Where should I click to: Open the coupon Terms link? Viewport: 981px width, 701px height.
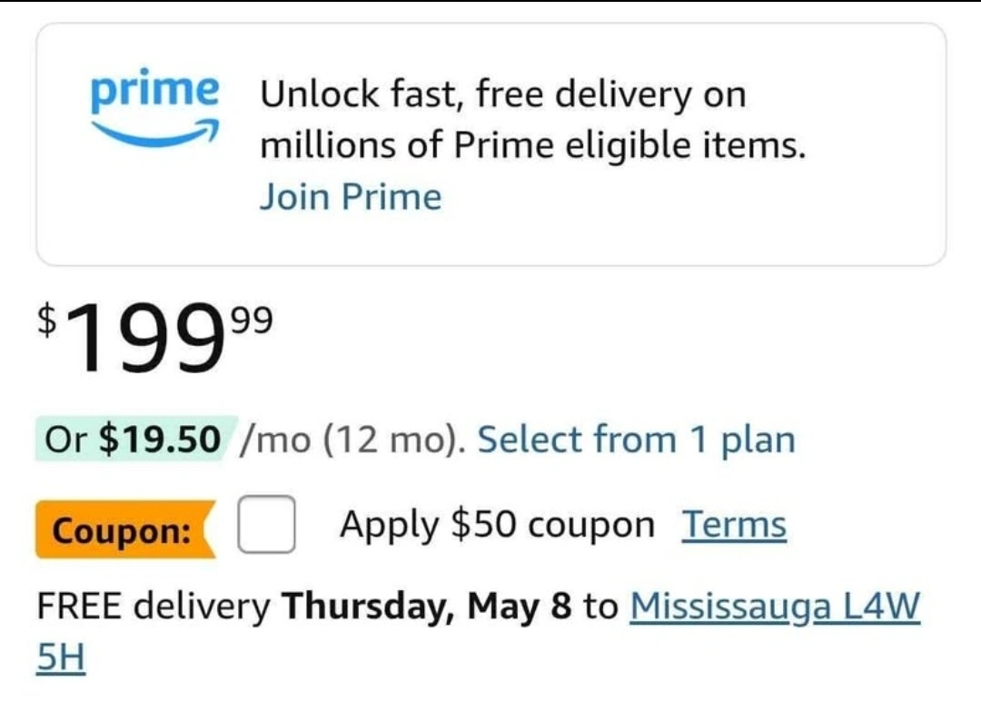tap(734, 524)
